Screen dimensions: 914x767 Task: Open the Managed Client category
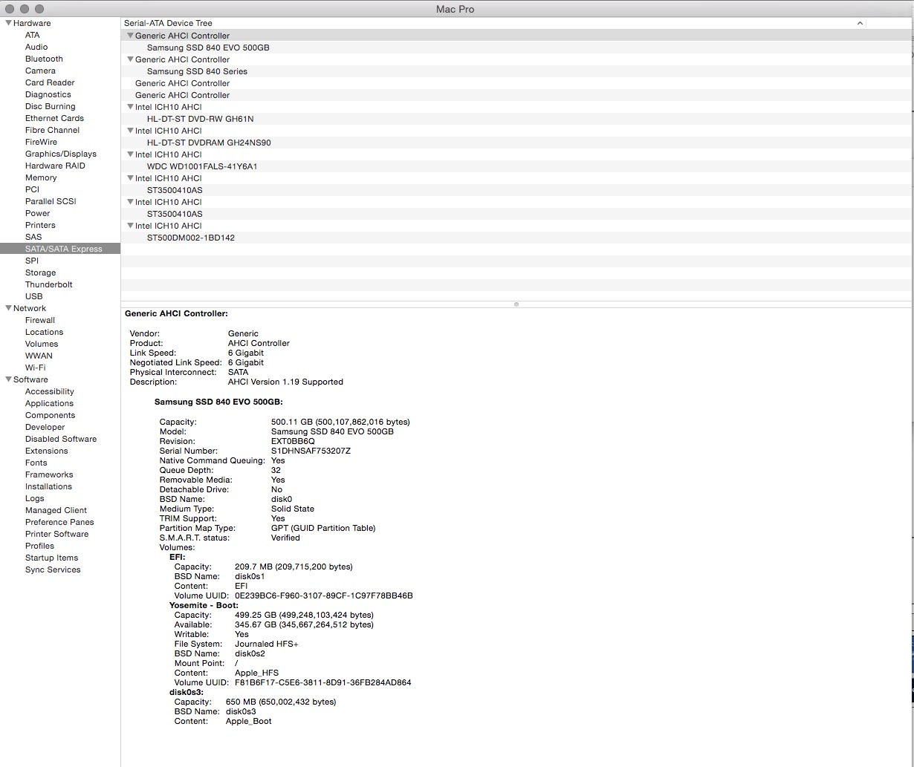pos(56,510)
